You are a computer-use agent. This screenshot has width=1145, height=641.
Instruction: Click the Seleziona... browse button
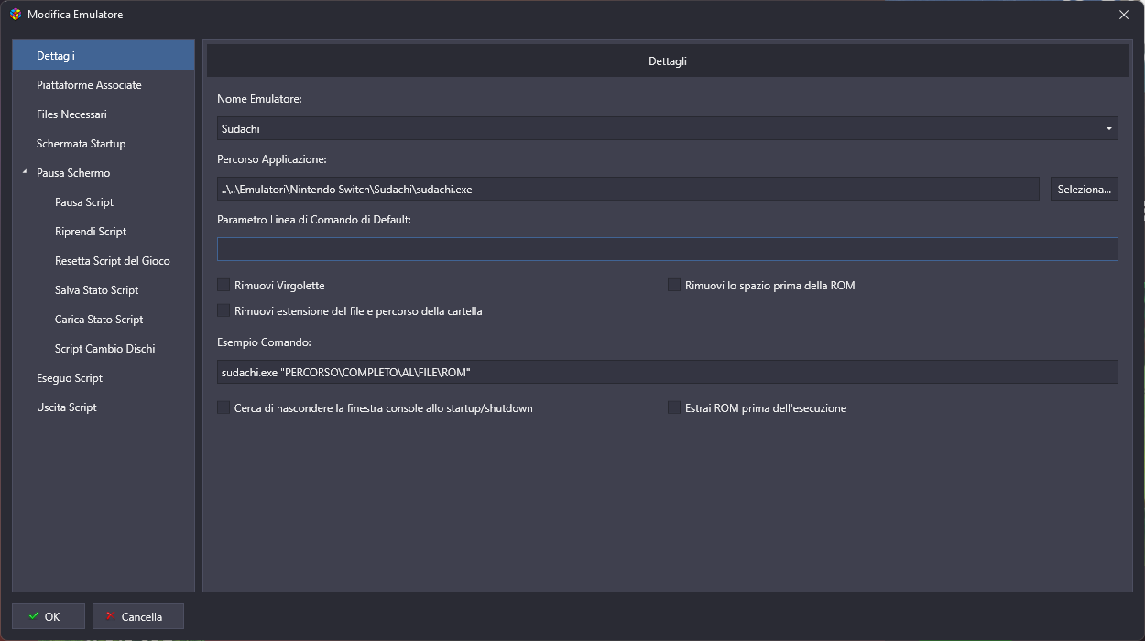coord(1085,189)
